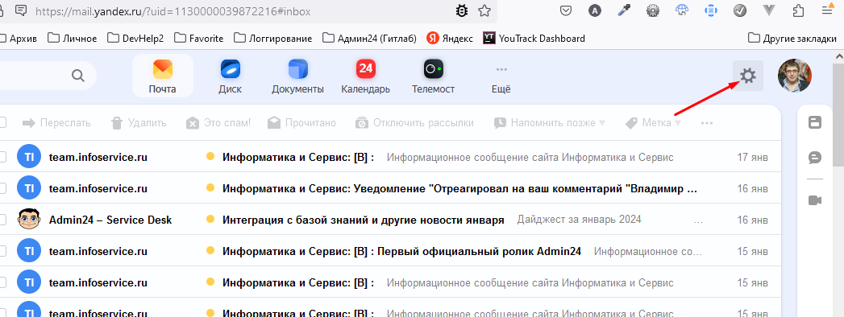Open the sidebar archive panel icon

(x=815, y=122)
